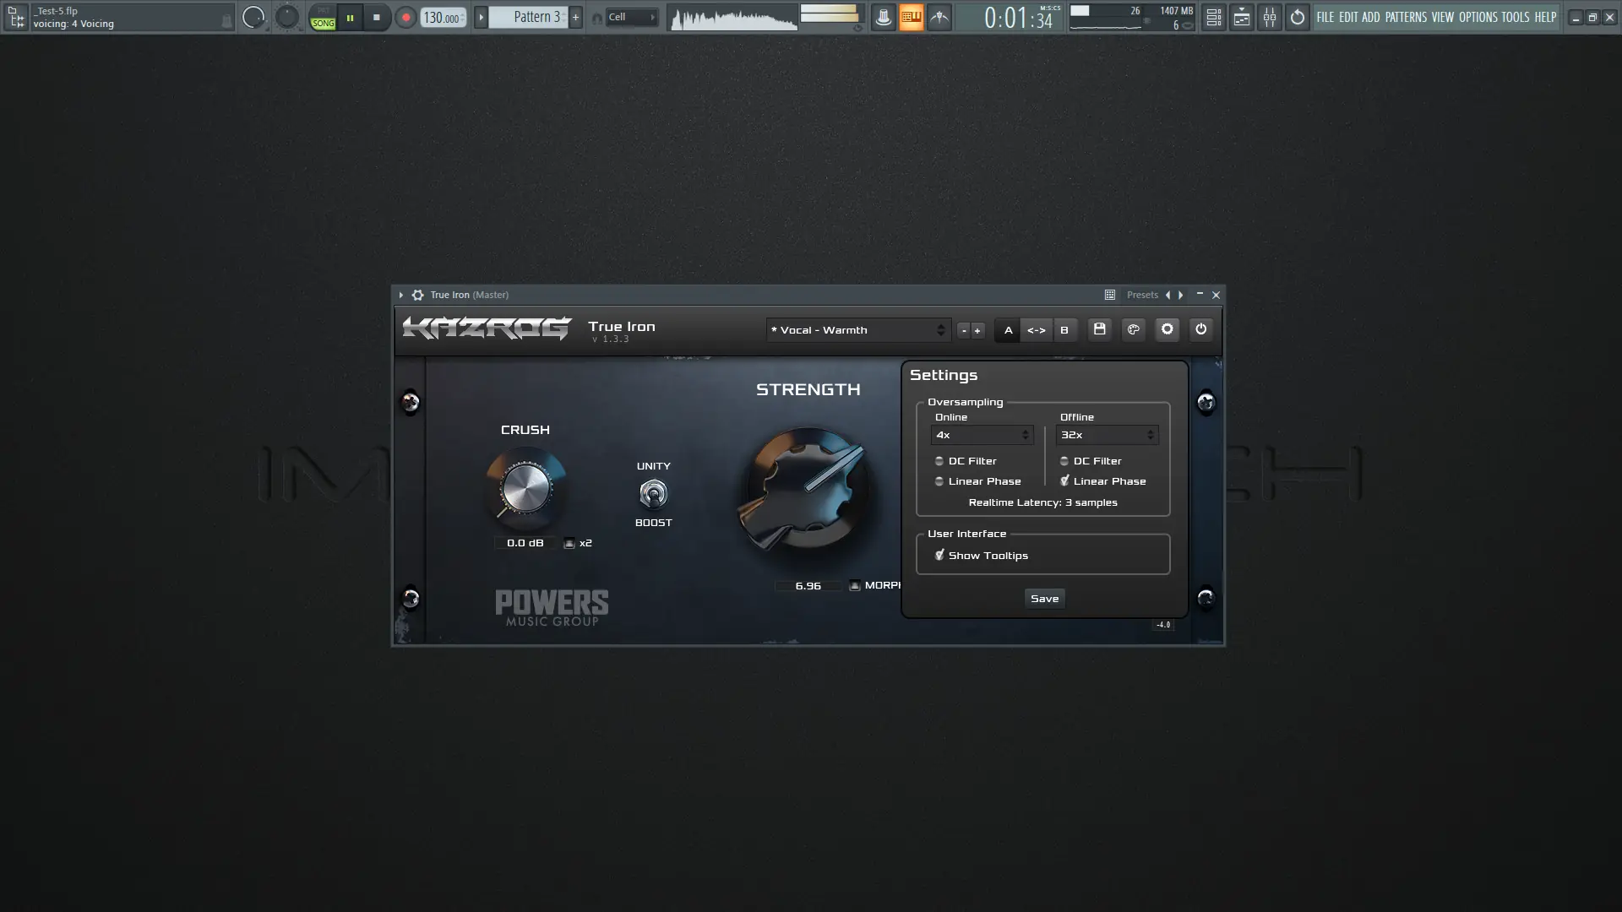Click the CRUSH knob
1622x912 pixels.
(x=525, y=488)
